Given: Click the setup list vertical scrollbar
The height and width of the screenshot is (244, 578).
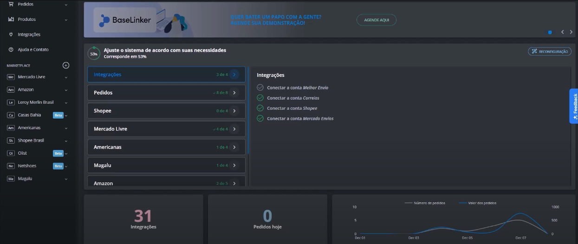Looking at the screenshot, I should [x=248, y=110].
